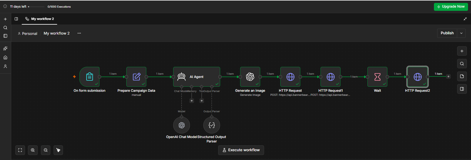
Task: Click the lightning trigger icon beside On form submission
Action: [x=74, y=77]
